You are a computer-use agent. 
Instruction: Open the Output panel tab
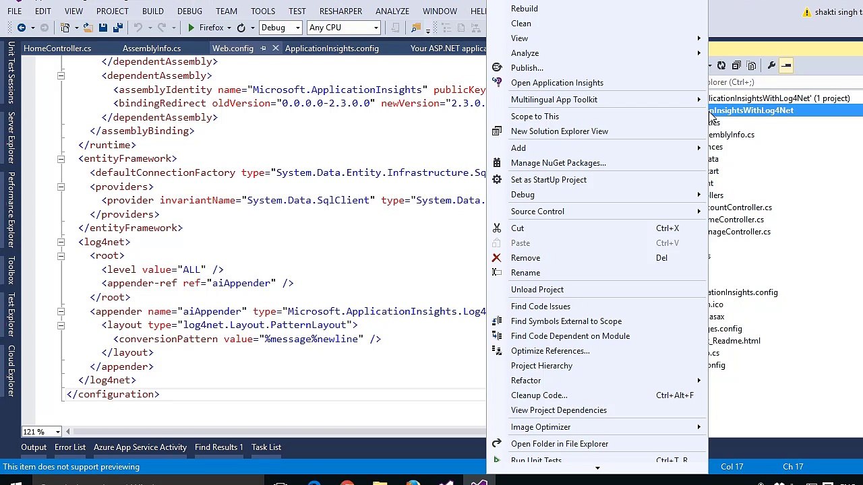(x=34, y=447)
